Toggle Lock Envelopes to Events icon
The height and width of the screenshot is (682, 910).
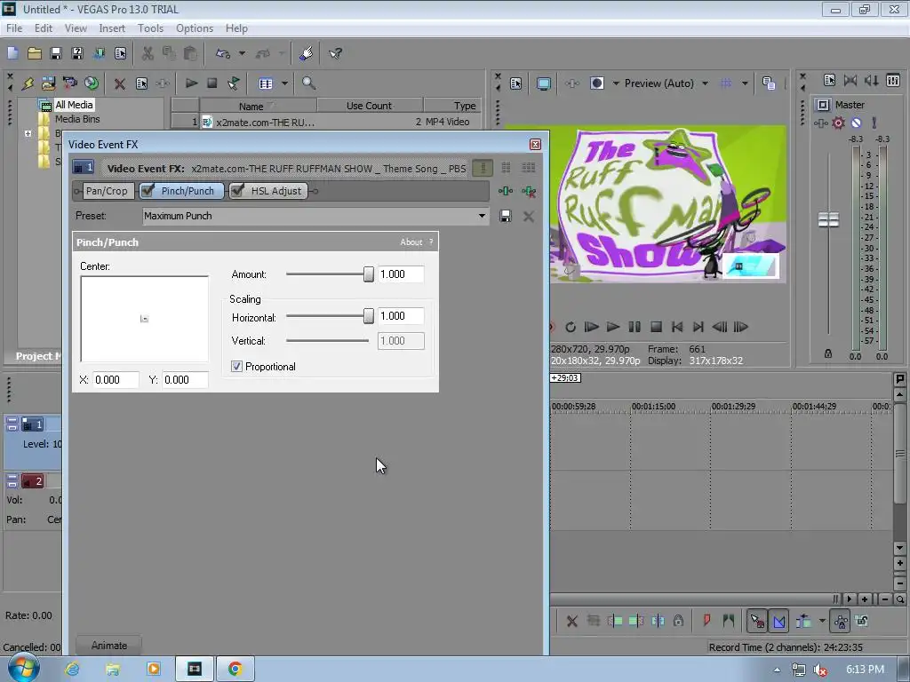pyautogui.click(x=841, y=621)
